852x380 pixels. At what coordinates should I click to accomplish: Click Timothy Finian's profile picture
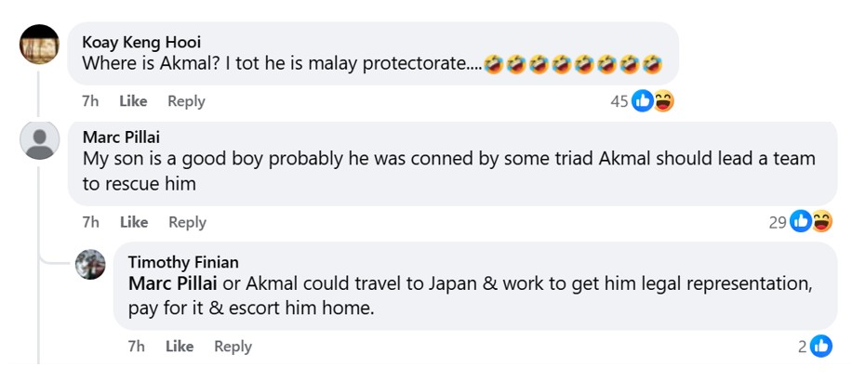coord(90,264)
